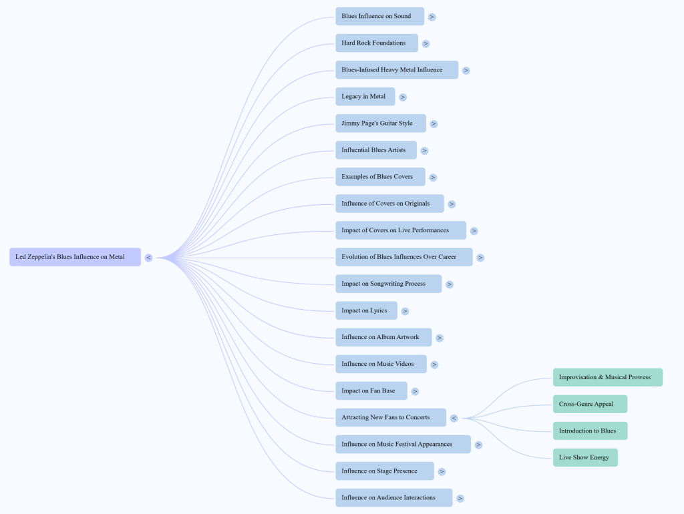Select the Hard Rock Foundations node
Image resolution: width=684 pixels, height=514 pixels.
point(377,43)
